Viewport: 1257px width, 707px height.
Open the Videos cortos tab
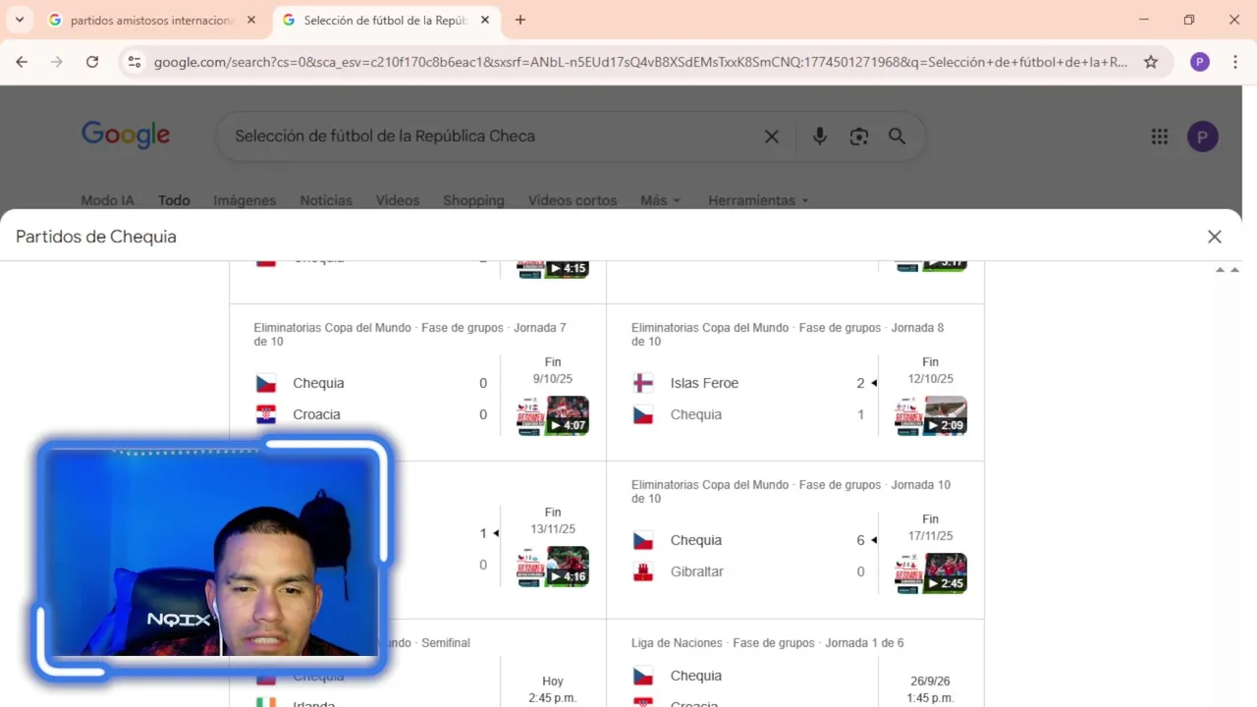(x=573, y=200)
